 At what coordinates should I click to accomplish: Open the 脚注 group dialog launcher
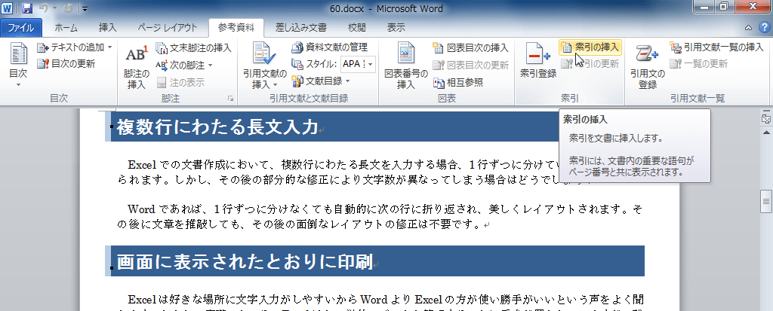pyautogui.click(x=230, y=99)
